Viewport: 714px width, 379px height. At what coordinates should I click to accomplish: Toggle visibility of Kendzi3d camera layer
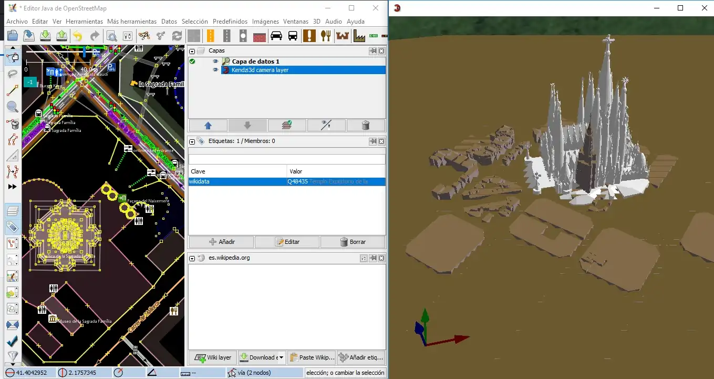(x=215, y=70)
